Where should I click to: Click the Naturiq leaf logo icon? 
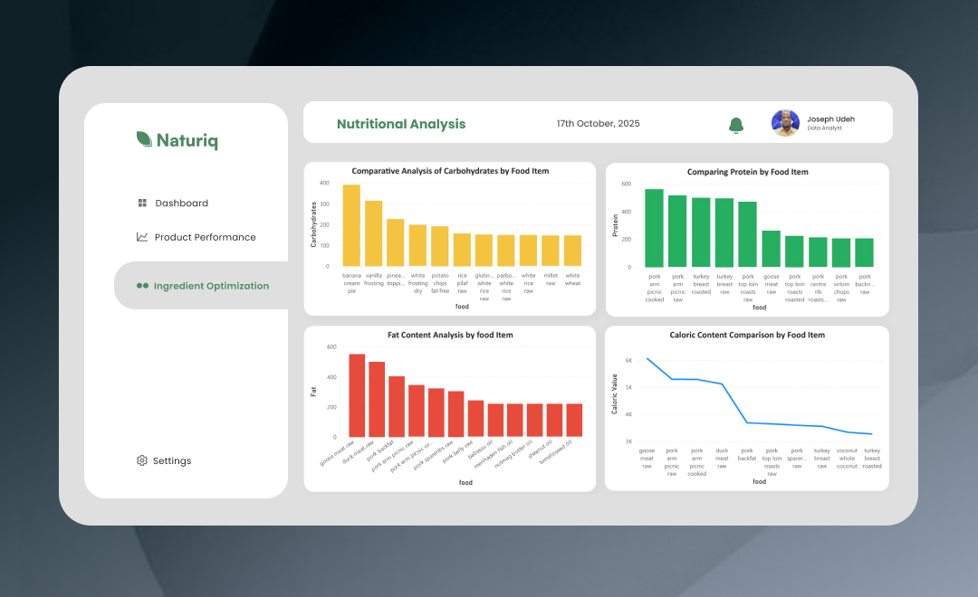[144, 139]
